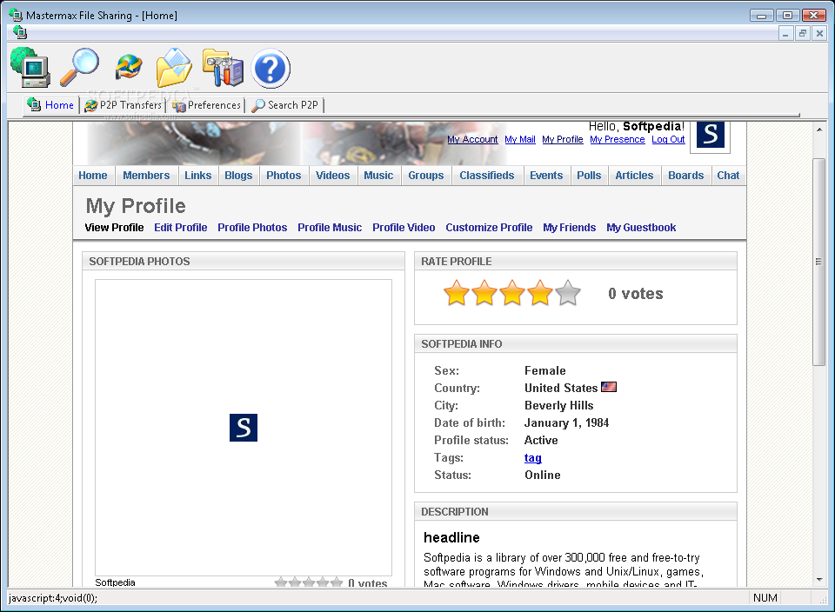Image resolution: width=835 pixels, height=612 pixels.
Task: Click the Softpedia S avatar beside Log Out
Action: coord(711,135)
